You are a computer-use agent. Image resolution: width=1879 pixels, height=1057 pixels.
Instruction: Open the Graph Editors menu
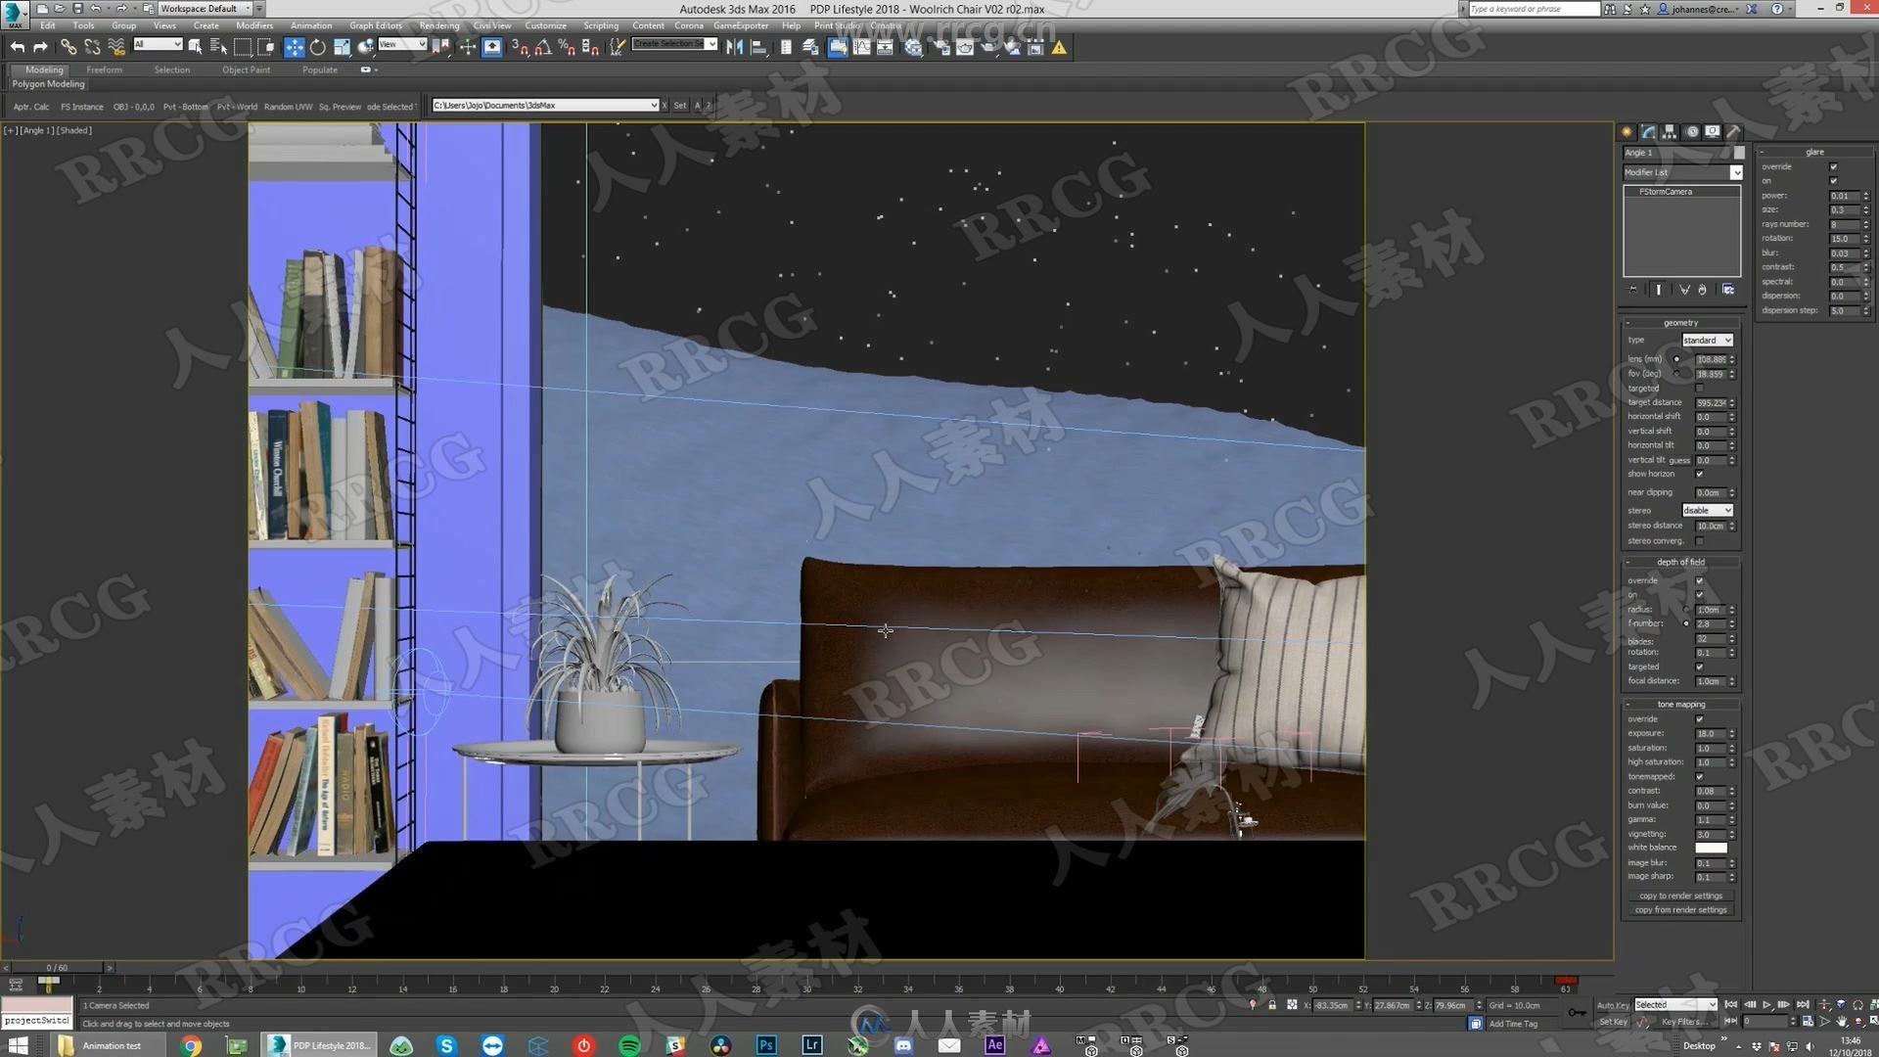click(375, 25)
